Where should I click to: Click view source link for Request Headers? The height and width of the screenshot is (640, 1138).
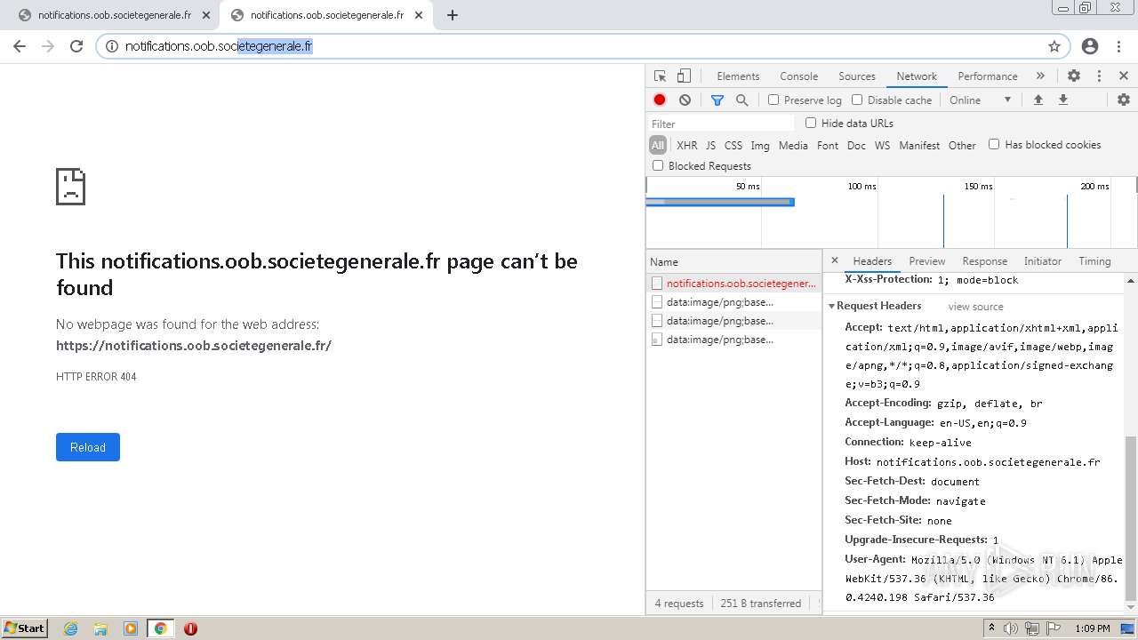click(975, 307)
